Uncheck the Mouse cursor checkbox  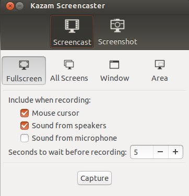pos(25,113)
